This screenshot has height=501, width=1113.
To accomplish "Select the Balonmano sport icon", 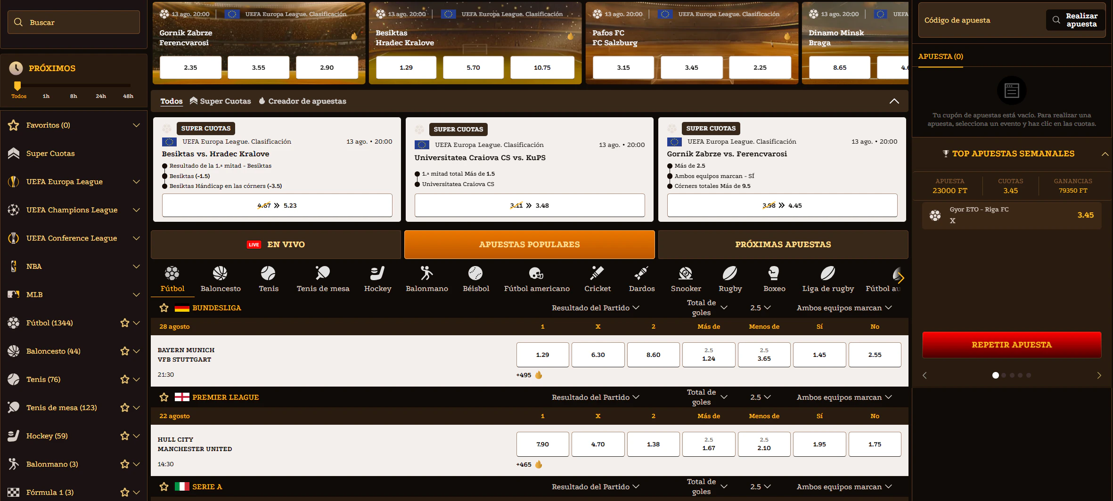I will (426, 273).
